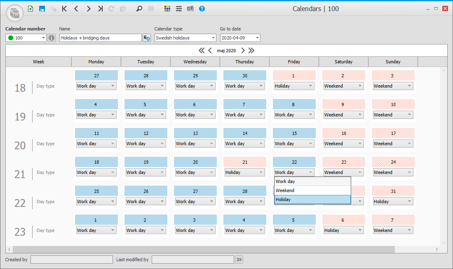453x269 pixels.
Task: Open the colorful grid icon
Action: click(x=167, y=9)
